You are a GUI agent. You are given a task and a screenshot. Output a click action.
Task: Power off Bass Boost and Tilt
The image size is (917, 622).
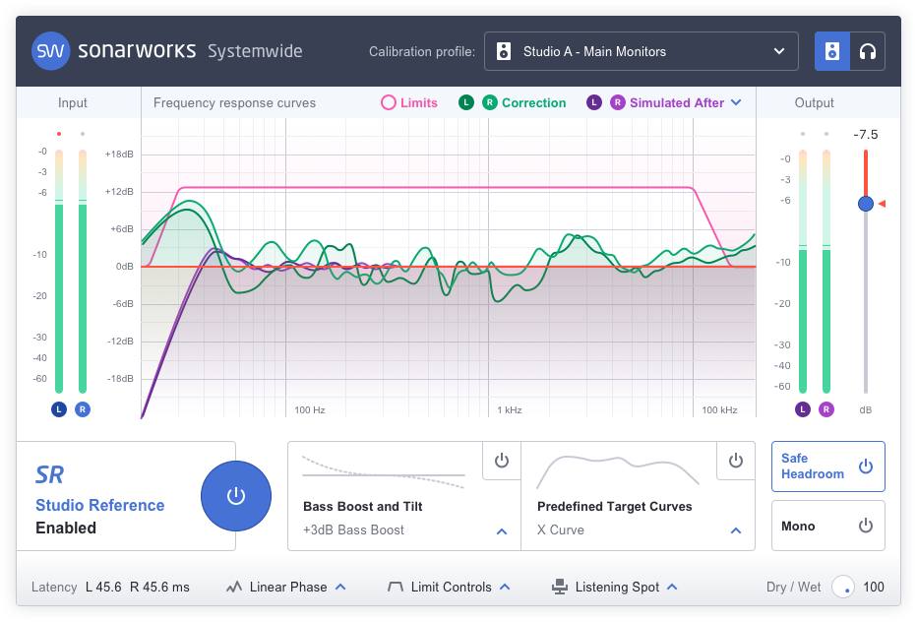501,461
